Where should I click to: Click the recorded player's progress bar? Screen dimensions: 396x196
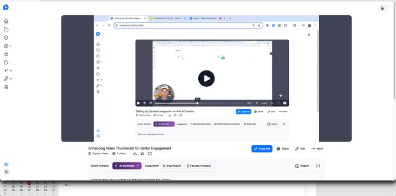[x=199, y=103]
